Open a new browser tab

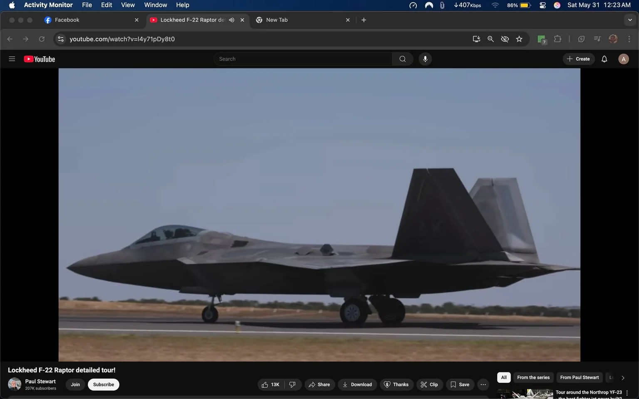coord(364,20)
